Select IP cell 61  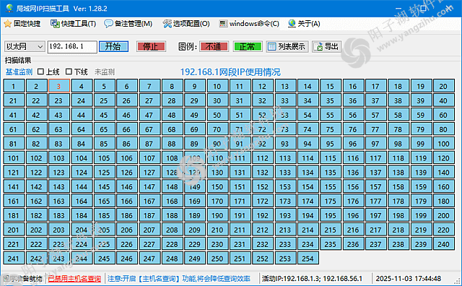click(x=14, y=129)
